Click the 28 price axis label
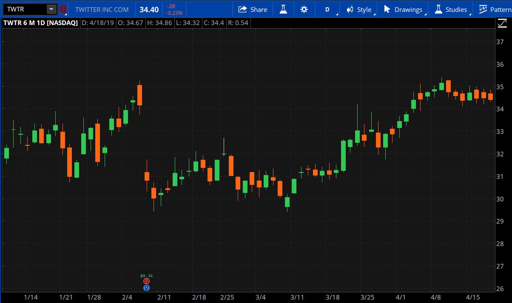The image size is (512, 303). [500, 244]
